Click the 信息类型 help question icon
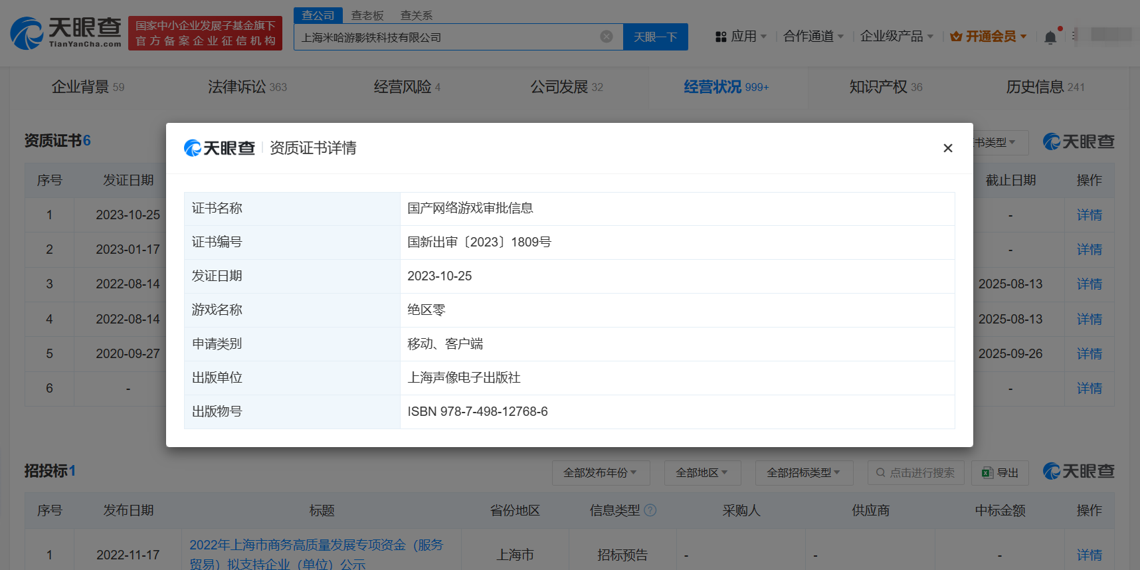This screenshot has width=1140, height=570. click(x=650, y=510)
